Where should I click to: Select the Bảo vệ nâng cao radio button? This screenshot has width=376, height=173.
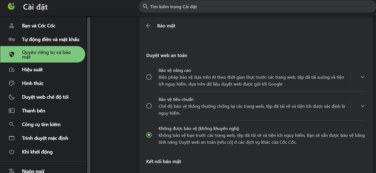pos(149,77)
